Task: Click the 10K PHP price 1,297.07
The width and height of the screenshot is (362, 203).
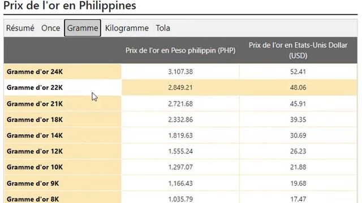Action: coord(180,167)
